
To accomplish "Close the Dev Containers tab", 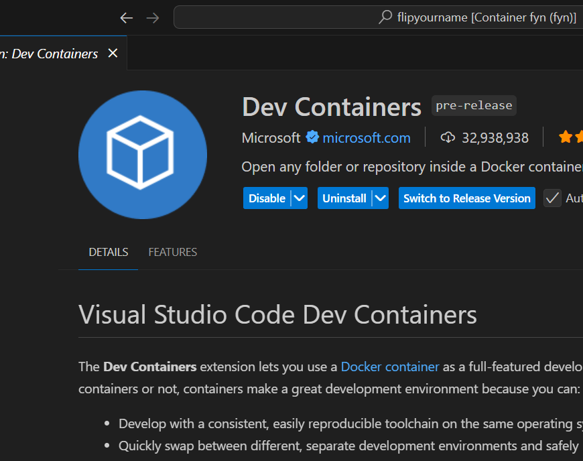I will (x=113, y=53).
